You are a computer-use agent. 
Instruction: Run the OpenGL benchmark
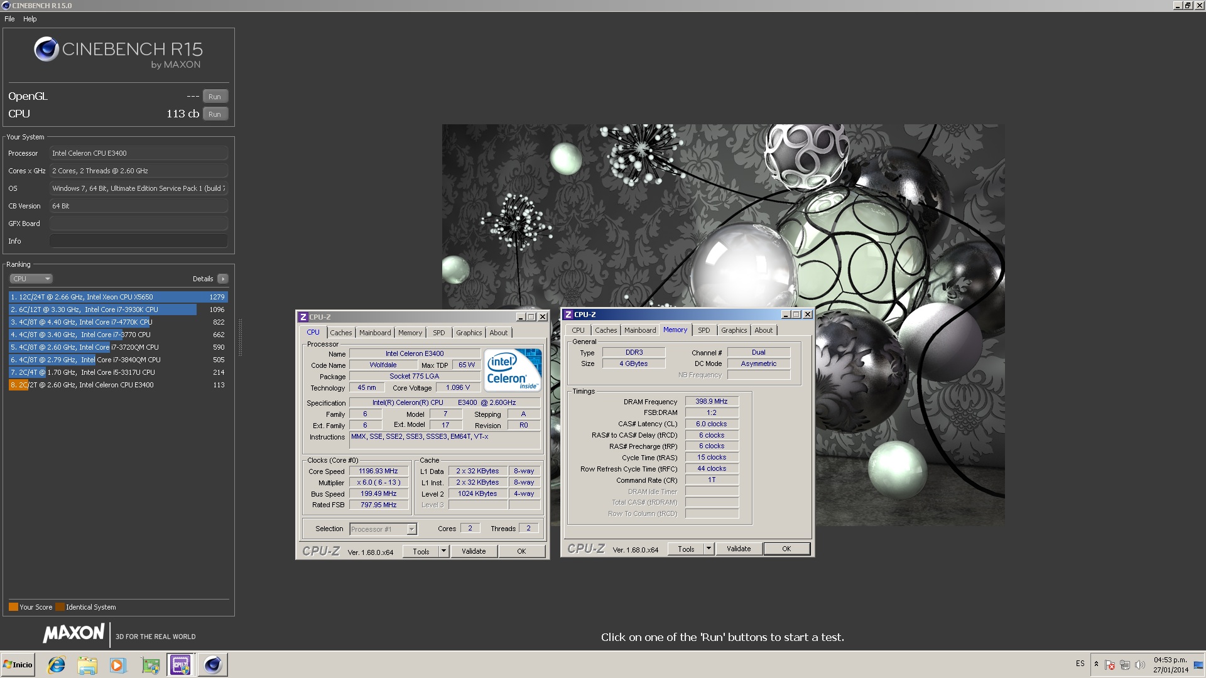[215, 97]
